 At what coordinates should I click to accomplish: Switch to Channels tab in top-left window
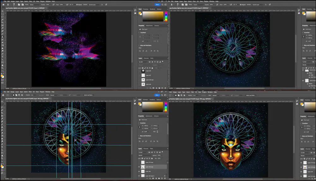click(146, 58)
